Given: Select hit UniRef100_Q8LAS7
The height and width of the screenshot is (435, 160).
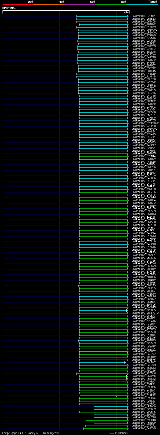Looking at the screenshot, I should coord(143,291).
